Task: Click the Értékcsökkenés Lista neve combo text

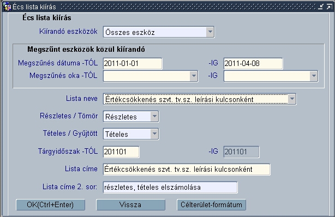Action: tap(179, 99)
